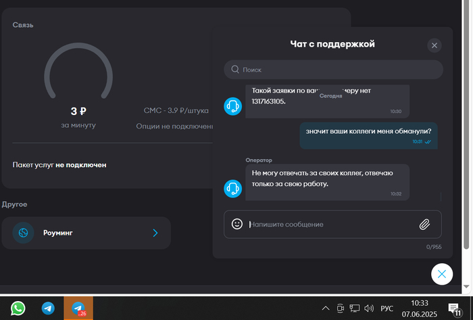The width and height of the screenshot is (473, 320).
Task: Click the operator avatar near latest reply
Action: 232,188
